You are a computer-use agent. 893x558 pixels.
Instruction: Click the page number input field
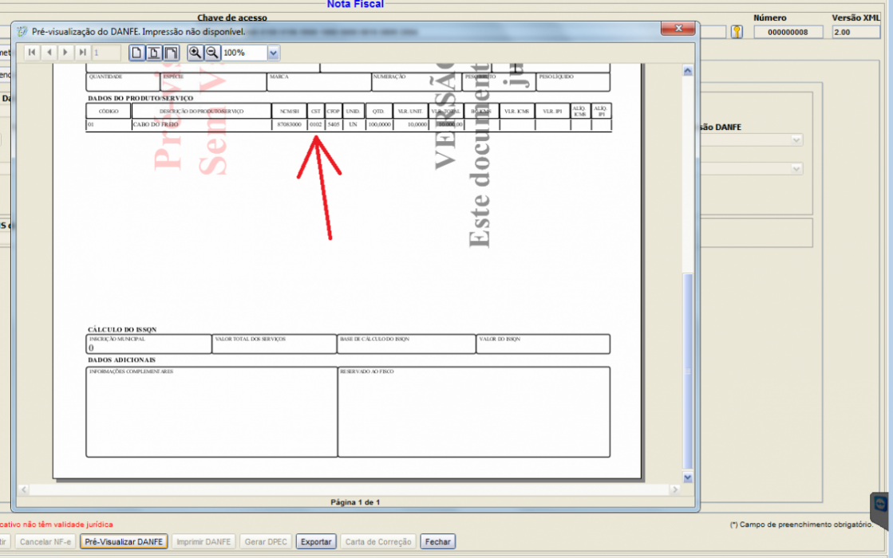[x=106, y=53]
